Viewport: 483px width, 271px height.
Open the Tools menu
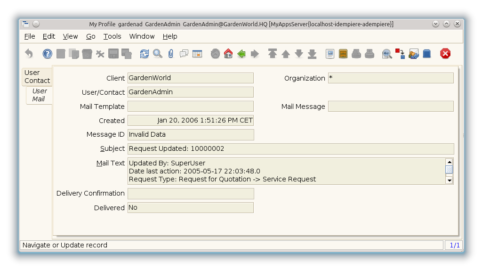112,36
